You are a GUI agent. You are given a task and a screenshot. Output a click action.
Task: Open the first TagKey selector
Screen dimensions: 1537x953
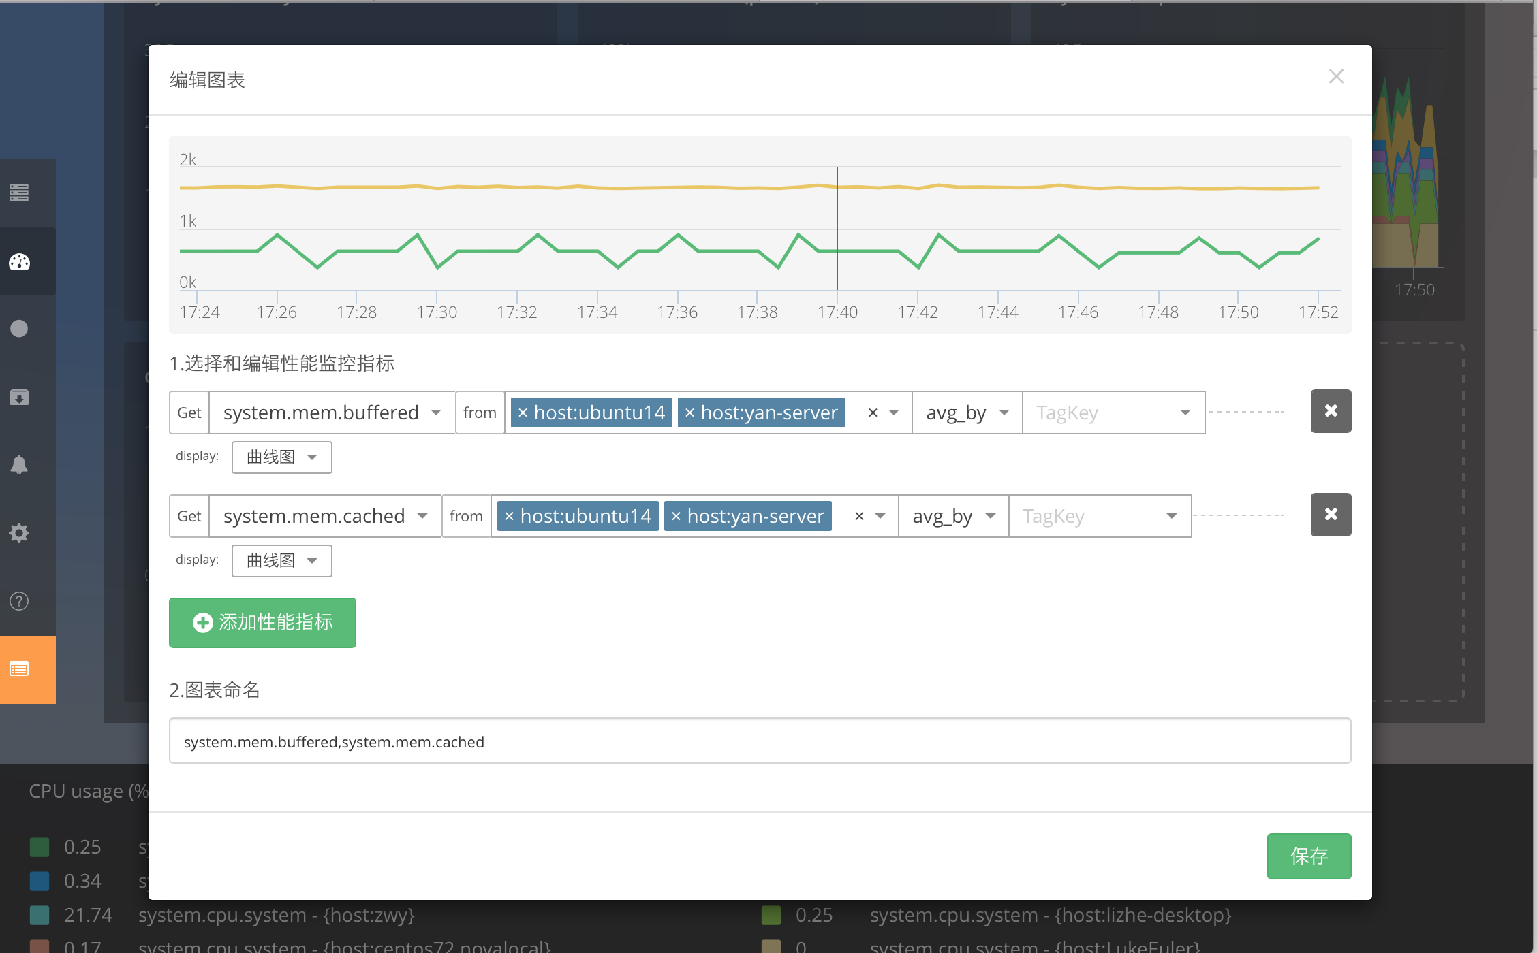(x=1112, y=413)
